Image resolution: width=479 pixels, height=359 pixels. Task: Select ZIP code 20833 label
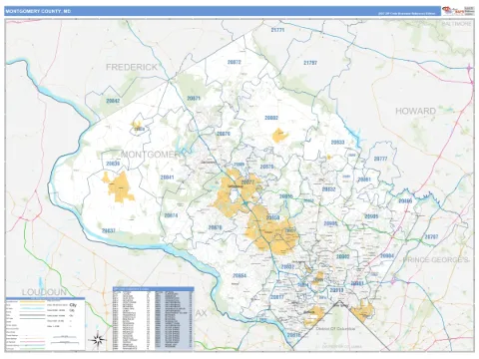click(337, 143)
